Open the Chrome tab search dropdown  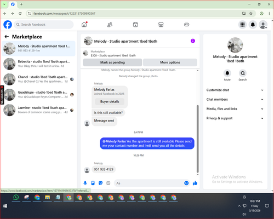4,4
